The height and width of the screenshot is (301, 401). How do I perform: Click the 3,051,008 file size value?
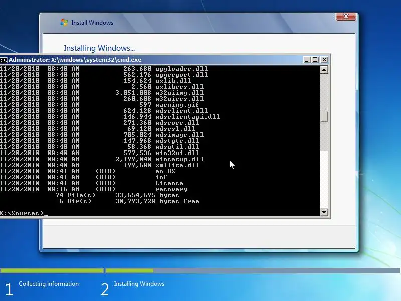133,93
